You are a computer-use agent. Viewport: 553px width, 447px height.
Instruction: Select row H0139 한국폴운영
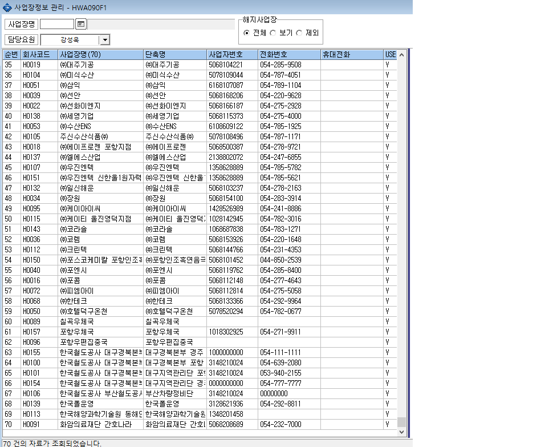[x=200, y=404]
